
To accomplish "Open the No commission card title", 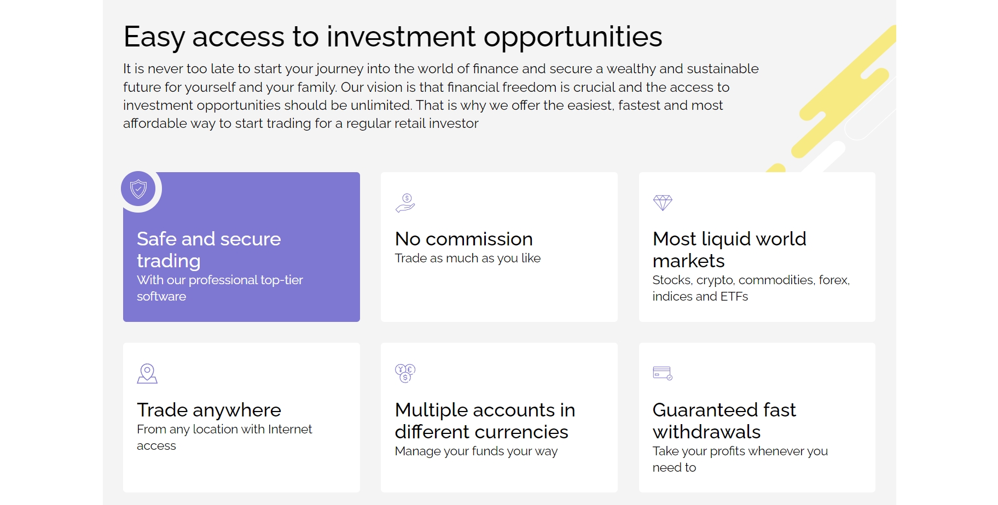I will pyautogui.click(x=463, y=239).
